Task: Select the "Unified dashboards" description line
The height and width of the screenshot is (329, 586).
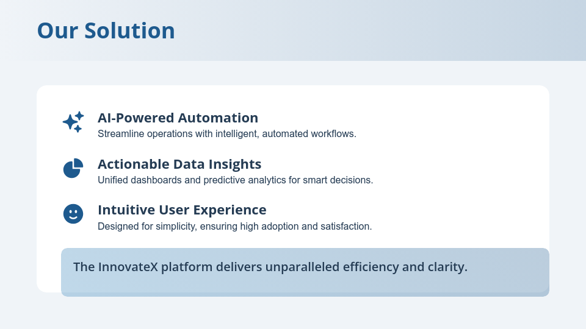Action: (x=235, y=180)
